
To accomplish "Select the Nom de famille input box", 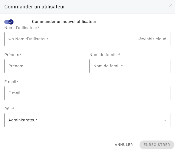I will [130, 66].
